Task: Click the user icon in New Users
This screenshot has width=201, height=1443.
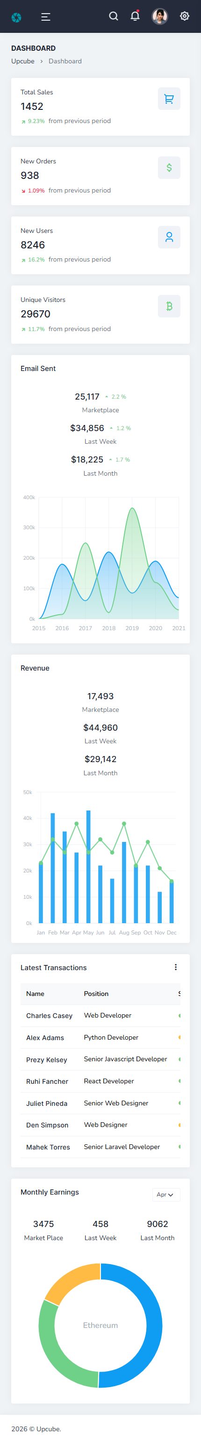Action: [169, 237]
